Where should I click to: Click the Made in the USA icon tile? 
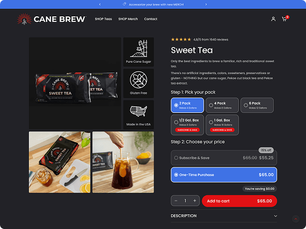pyautogui.click(x=139, y=114)
